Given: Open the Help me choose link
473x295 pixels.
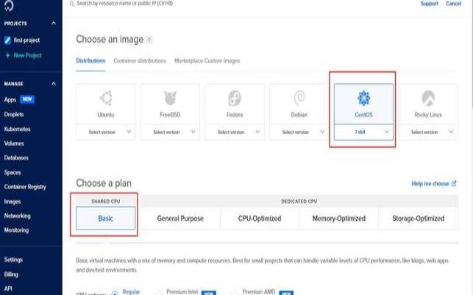Looking at the screenshot, I should 430,183.
